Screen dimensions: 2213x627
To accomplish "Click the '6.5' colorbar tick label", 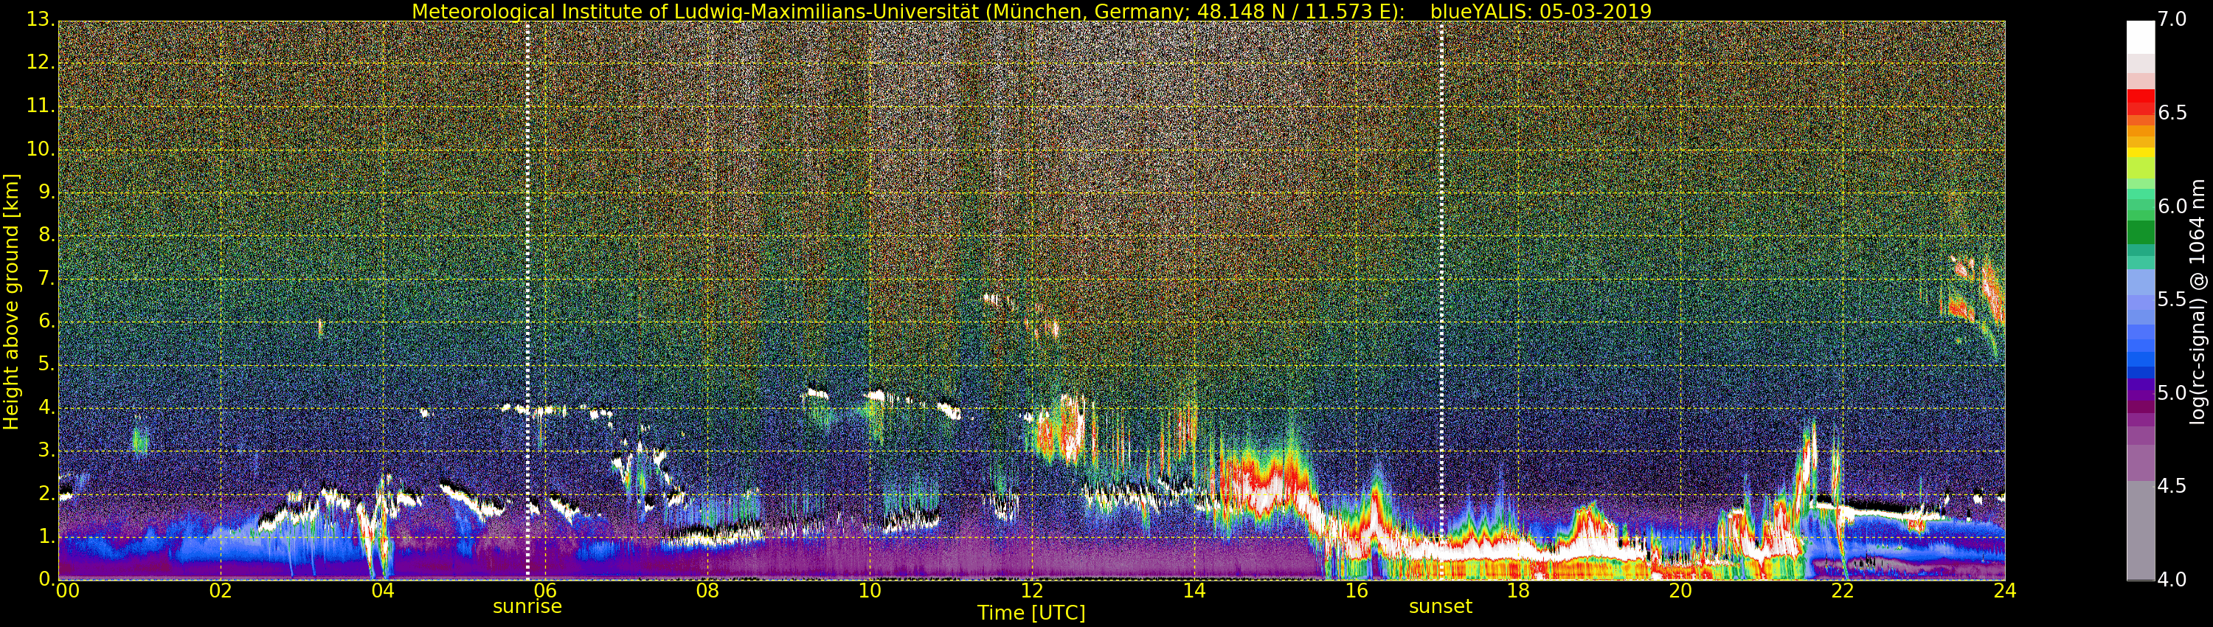I will pos(2172,113).
